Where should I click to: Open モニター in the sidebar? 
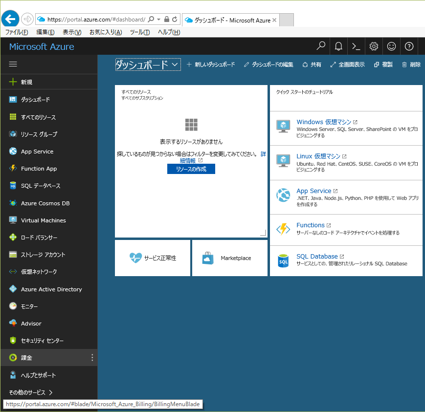click(x=49, y=306)
